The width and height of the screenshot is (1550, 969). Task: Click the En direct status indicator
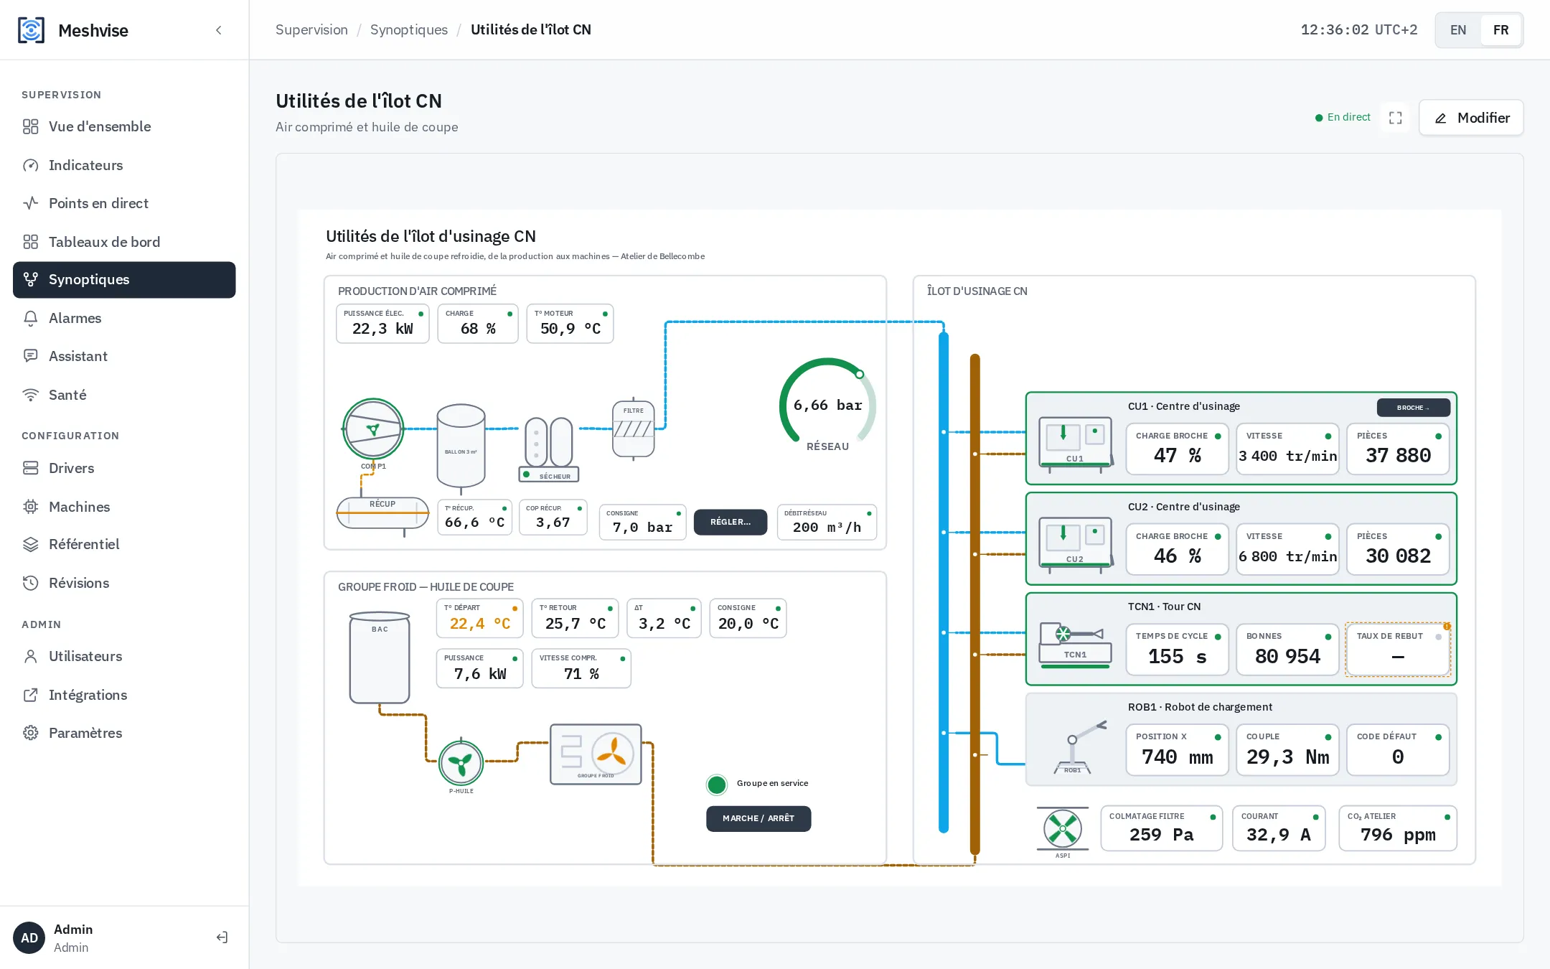(1343, 117)
